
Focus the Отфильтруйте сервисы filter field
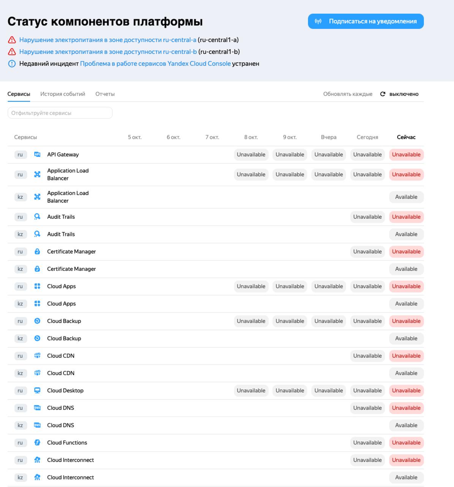tap(60, 113)
